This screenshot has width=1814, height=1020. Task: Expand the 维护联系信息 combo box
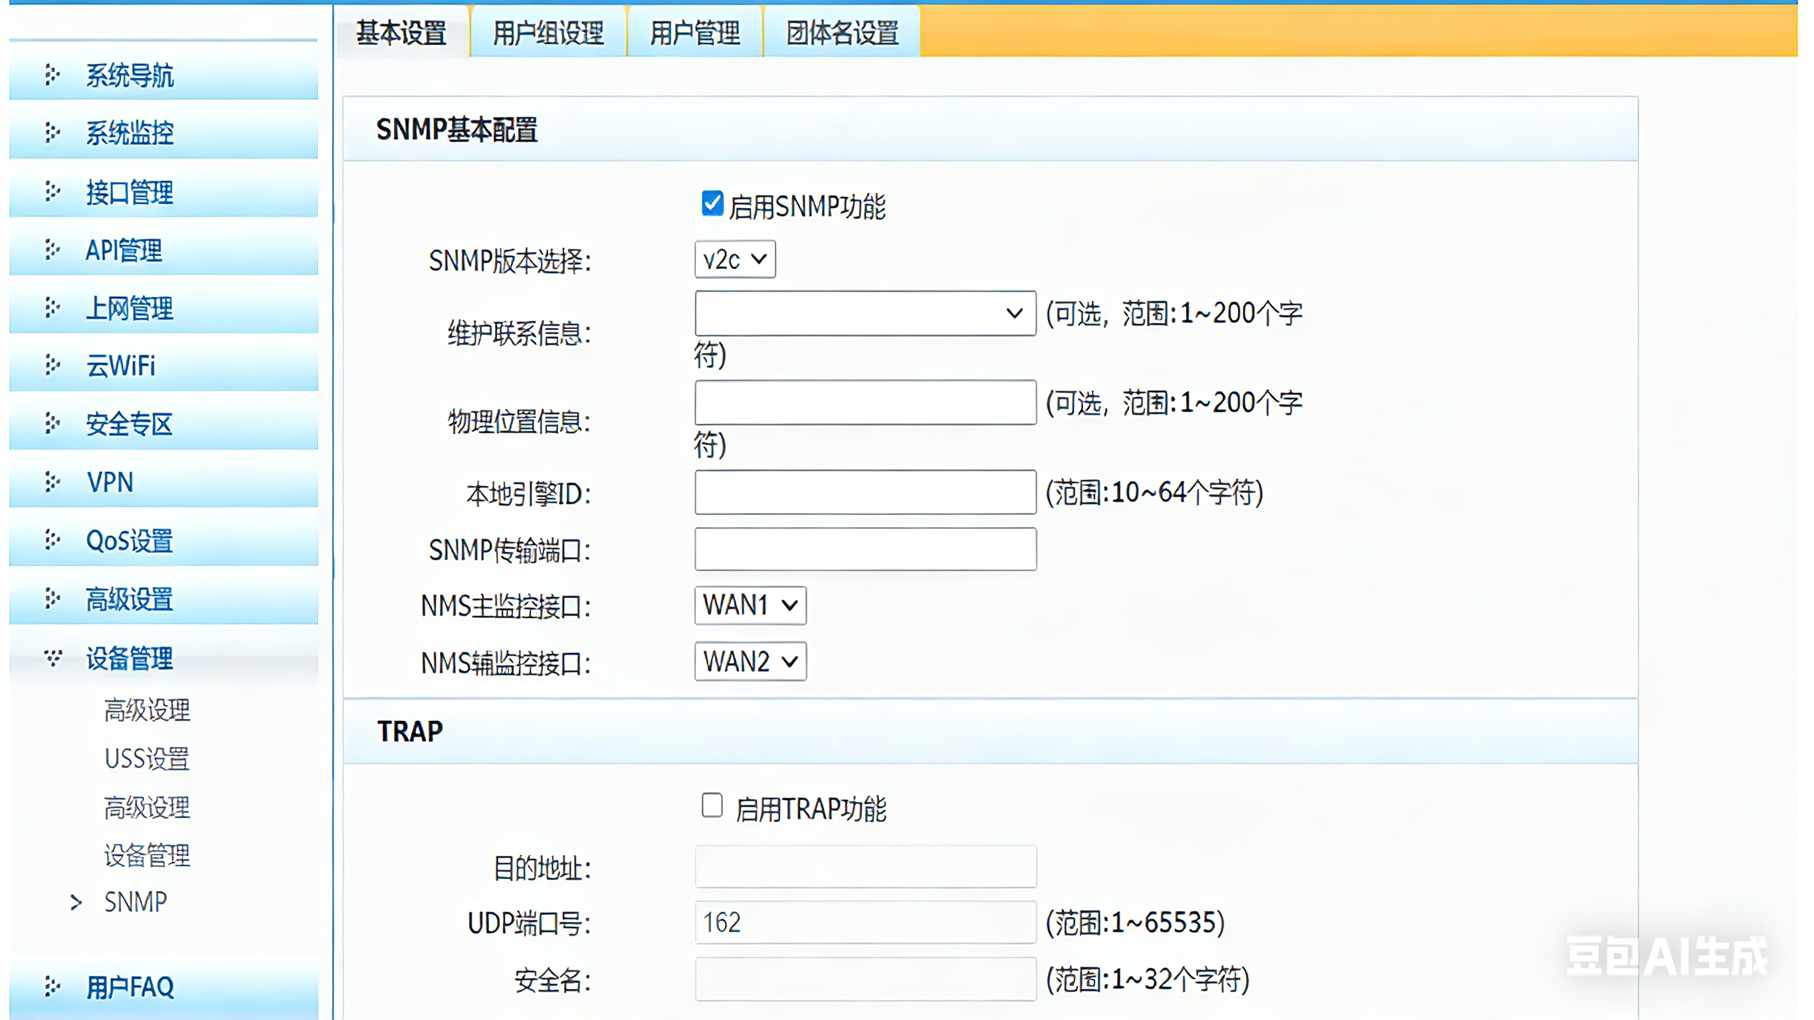1013,314
